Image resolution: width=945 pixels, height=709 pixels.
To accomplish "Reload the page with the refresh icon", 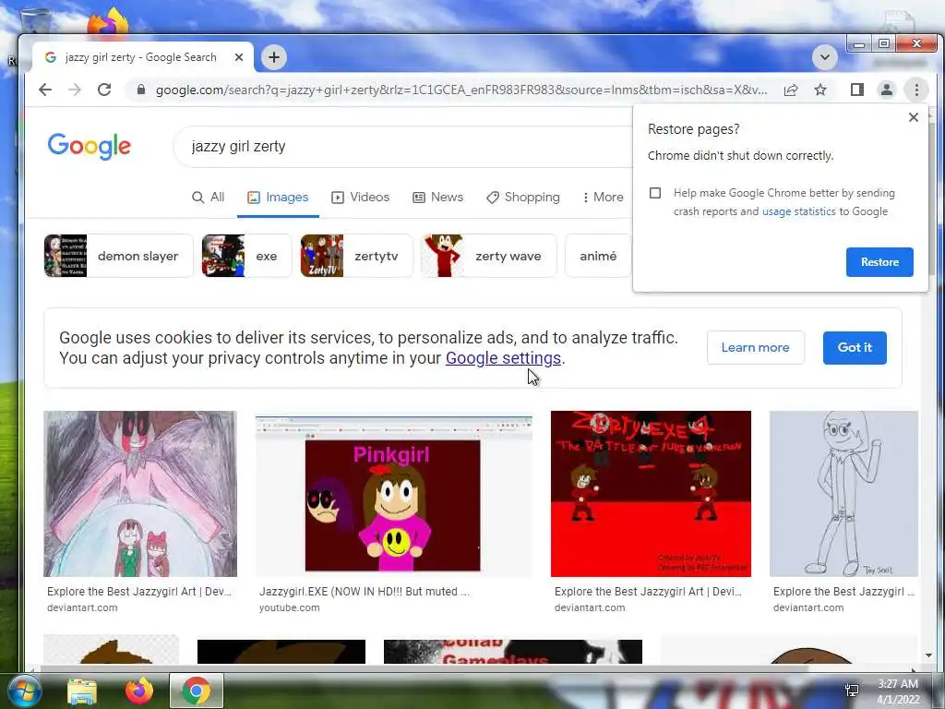I will pyautogui.click(x=104, y=90).
